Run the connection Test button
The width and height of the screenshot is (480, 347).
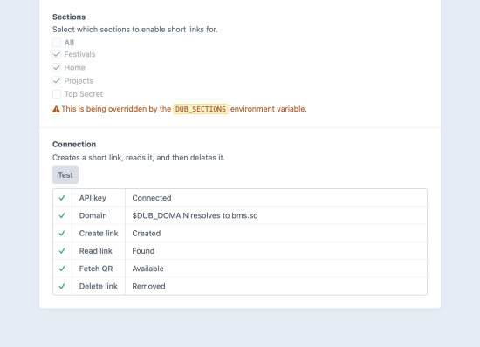pos(65,175)
